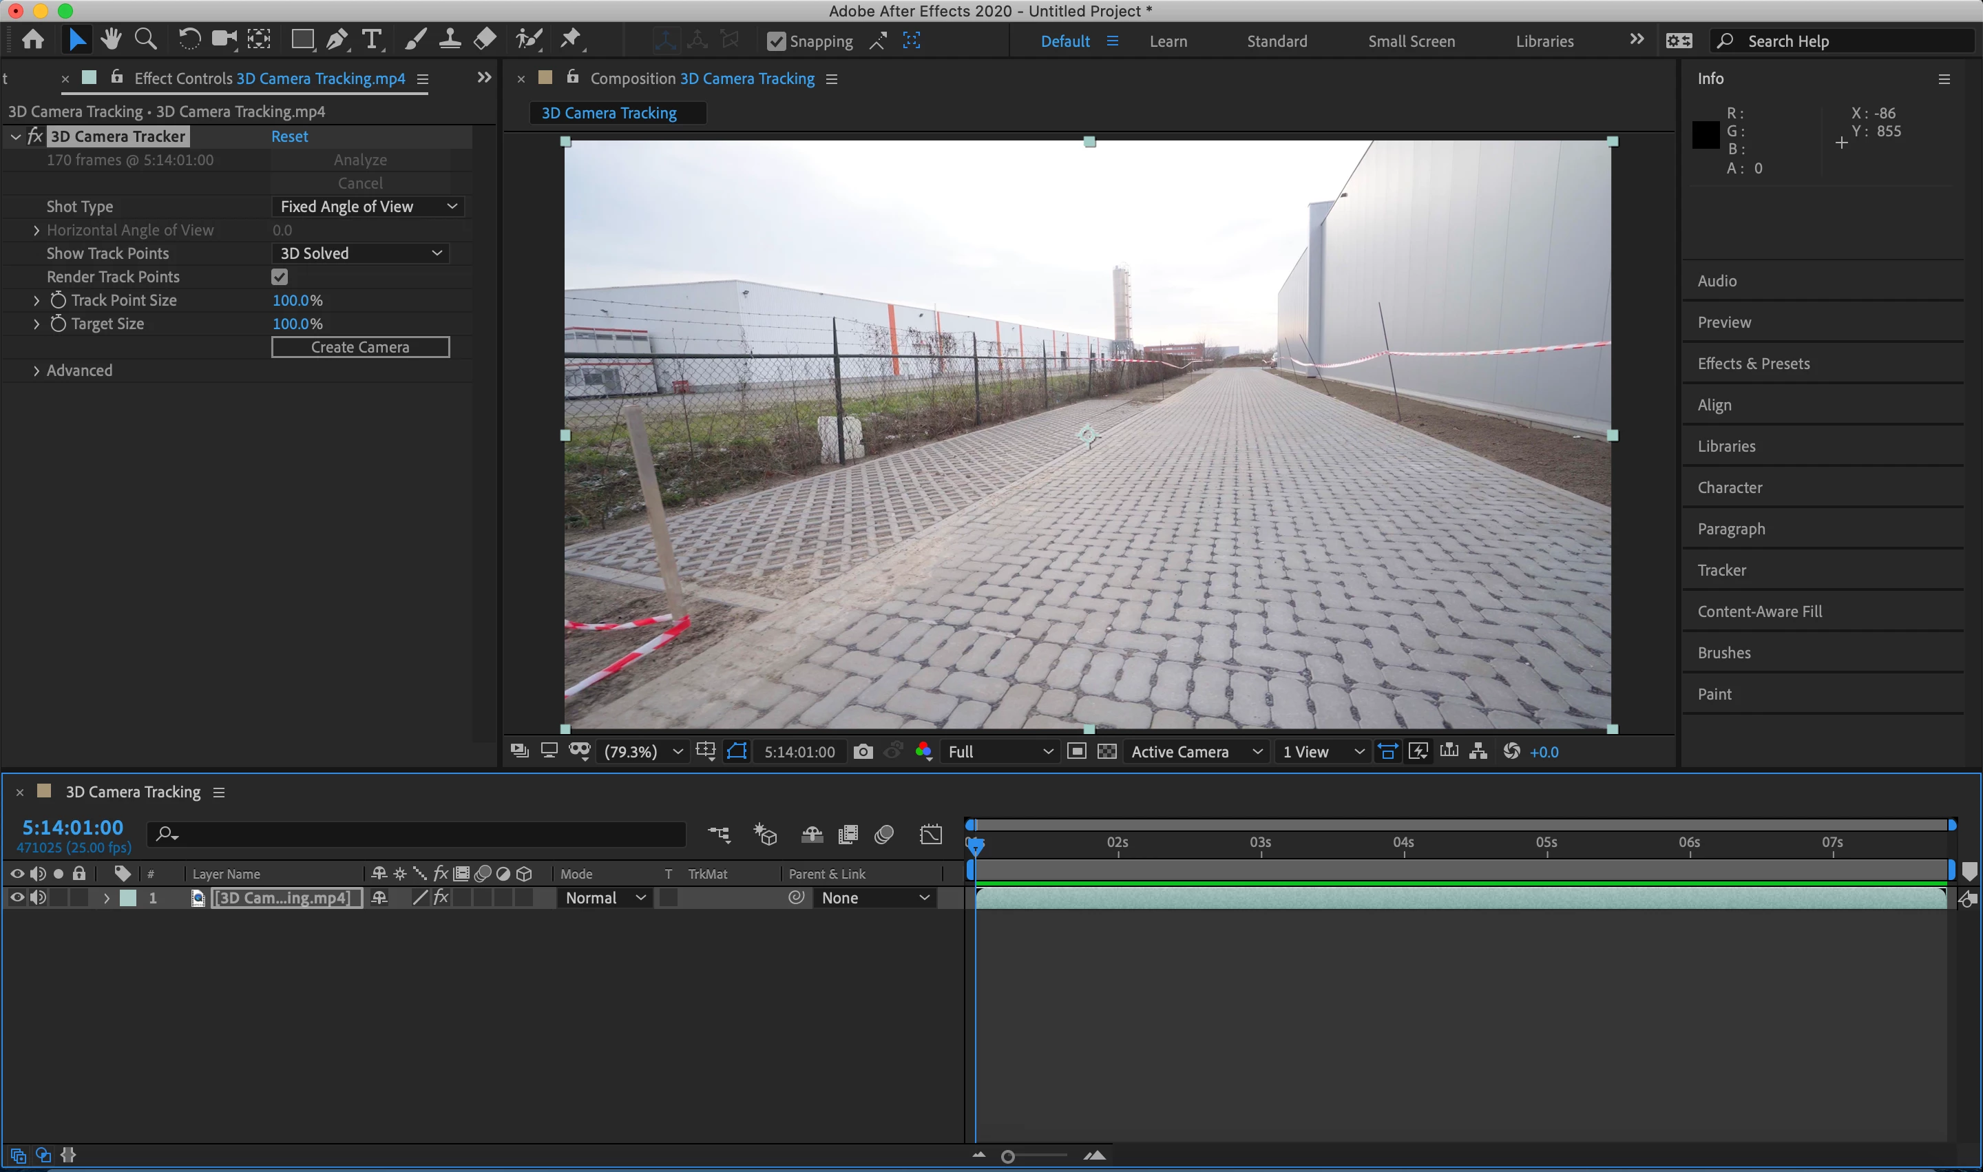Open Show Channel color management icon
The width and height of the screenshot is (1983, 1172).
[924, 751]
